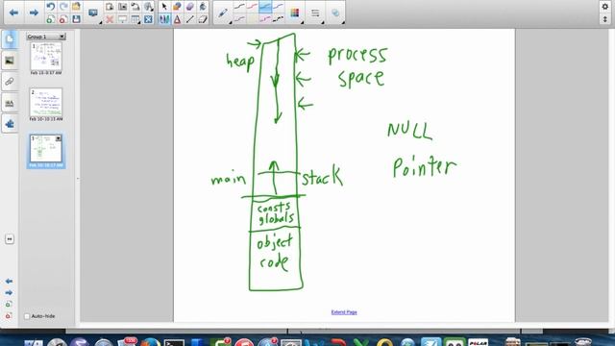
Task: Add a page using sidebar green plus icon
Action: click(9, 304)
